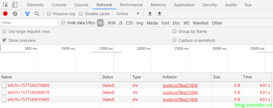Open network search magnifier icon
Image resolution: width=273 pixels, height=108 pixels.
pyautogui.click(x=37, y=14)
